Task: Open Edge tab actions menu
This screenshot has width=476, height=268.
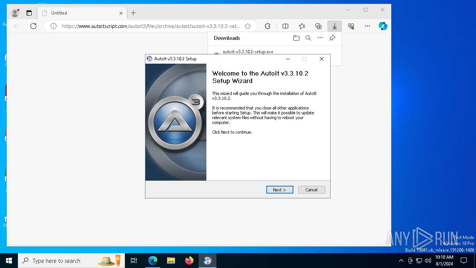Action: (x=29, y=13)
